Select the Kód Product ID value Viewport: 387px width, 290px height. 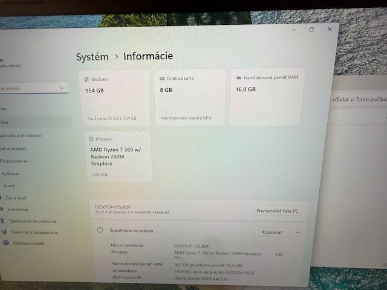click(201, 279)
